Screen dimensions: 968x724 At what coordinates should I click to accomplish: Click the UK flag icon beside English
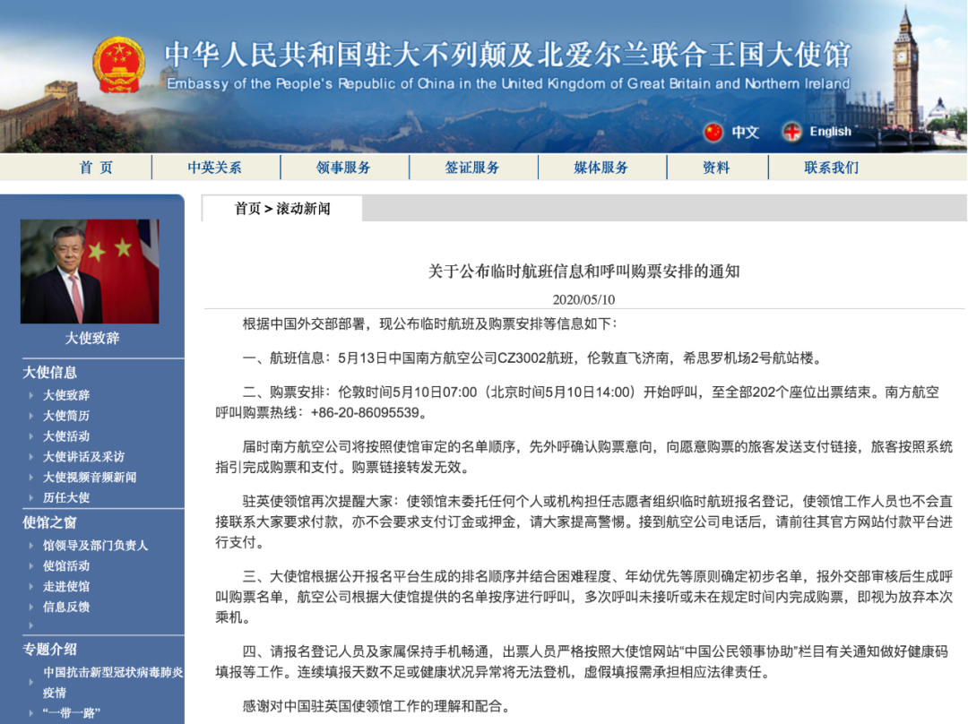[791, 132]
